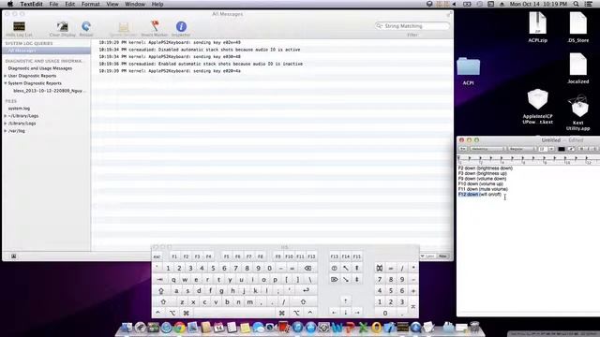This screenshot has width=600, height=337.
Task: Click the Apple menu icon
Action: pos(10,4)
